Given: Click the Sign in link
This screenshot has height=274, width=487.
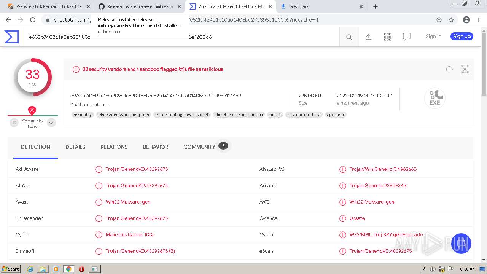Looking at the screenshot, I should coord(433,37).
